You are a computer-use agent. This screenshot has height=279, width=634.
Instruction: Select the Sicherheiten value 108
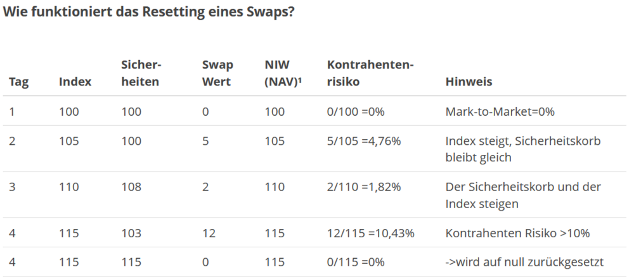click(131, 187)
